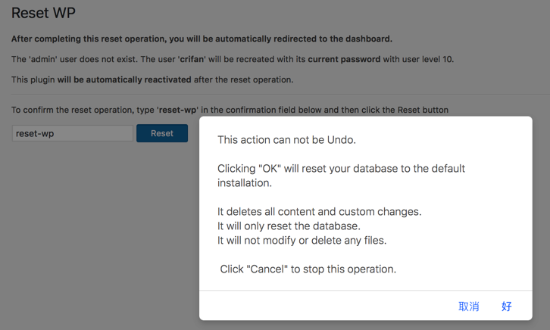Click "It deletes all content and custom changes."
Image resolution: width=550 pixels, height=330 pixels.
pyautogui.click(x=319, y=212)
